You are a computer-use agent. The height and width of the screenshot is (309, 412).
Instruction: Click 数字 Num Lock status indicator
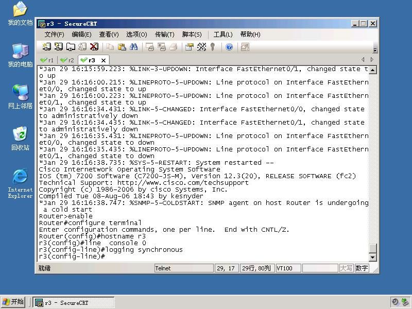point(362,268)
